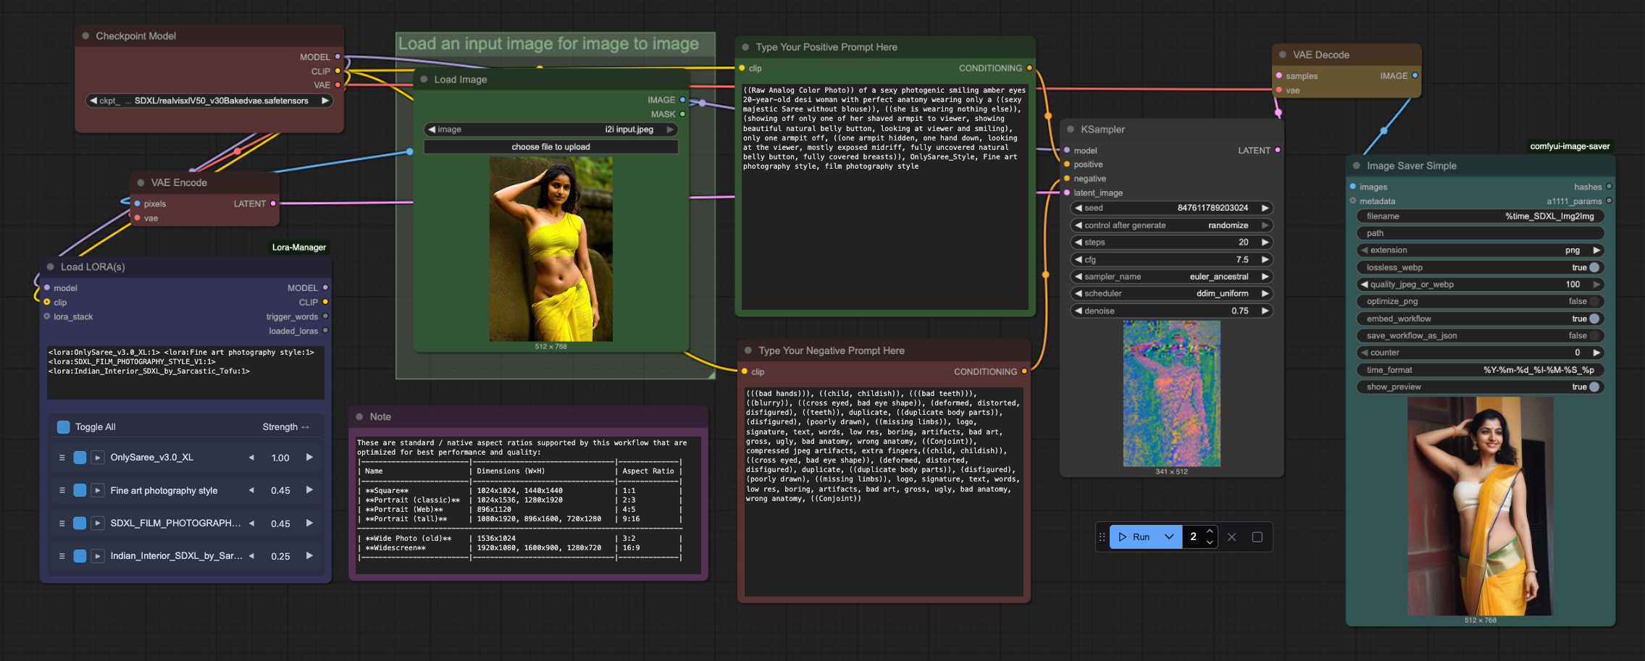Click the drag grip on the Run toolbar

1102,537
